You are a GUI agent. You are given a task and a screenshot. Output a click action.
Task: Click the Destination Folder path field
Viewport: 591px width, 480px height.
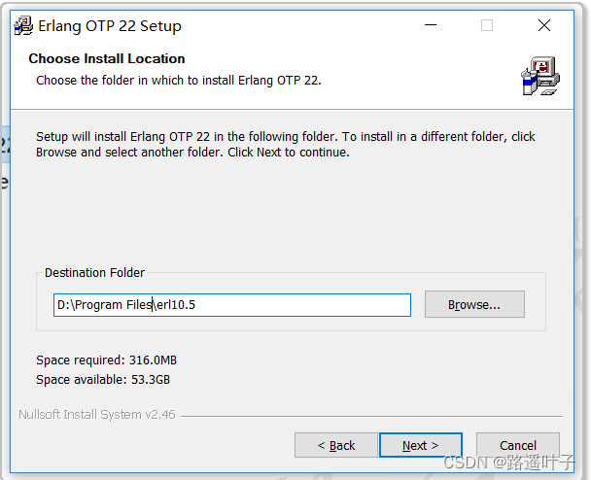pyautogui.click(x=231, y=305)
